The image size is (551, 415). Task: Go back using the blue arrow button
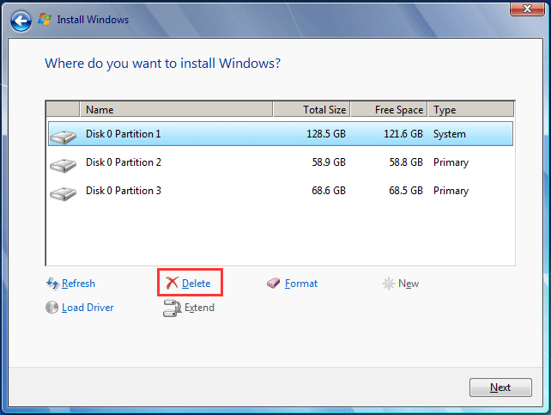(21, 21)
